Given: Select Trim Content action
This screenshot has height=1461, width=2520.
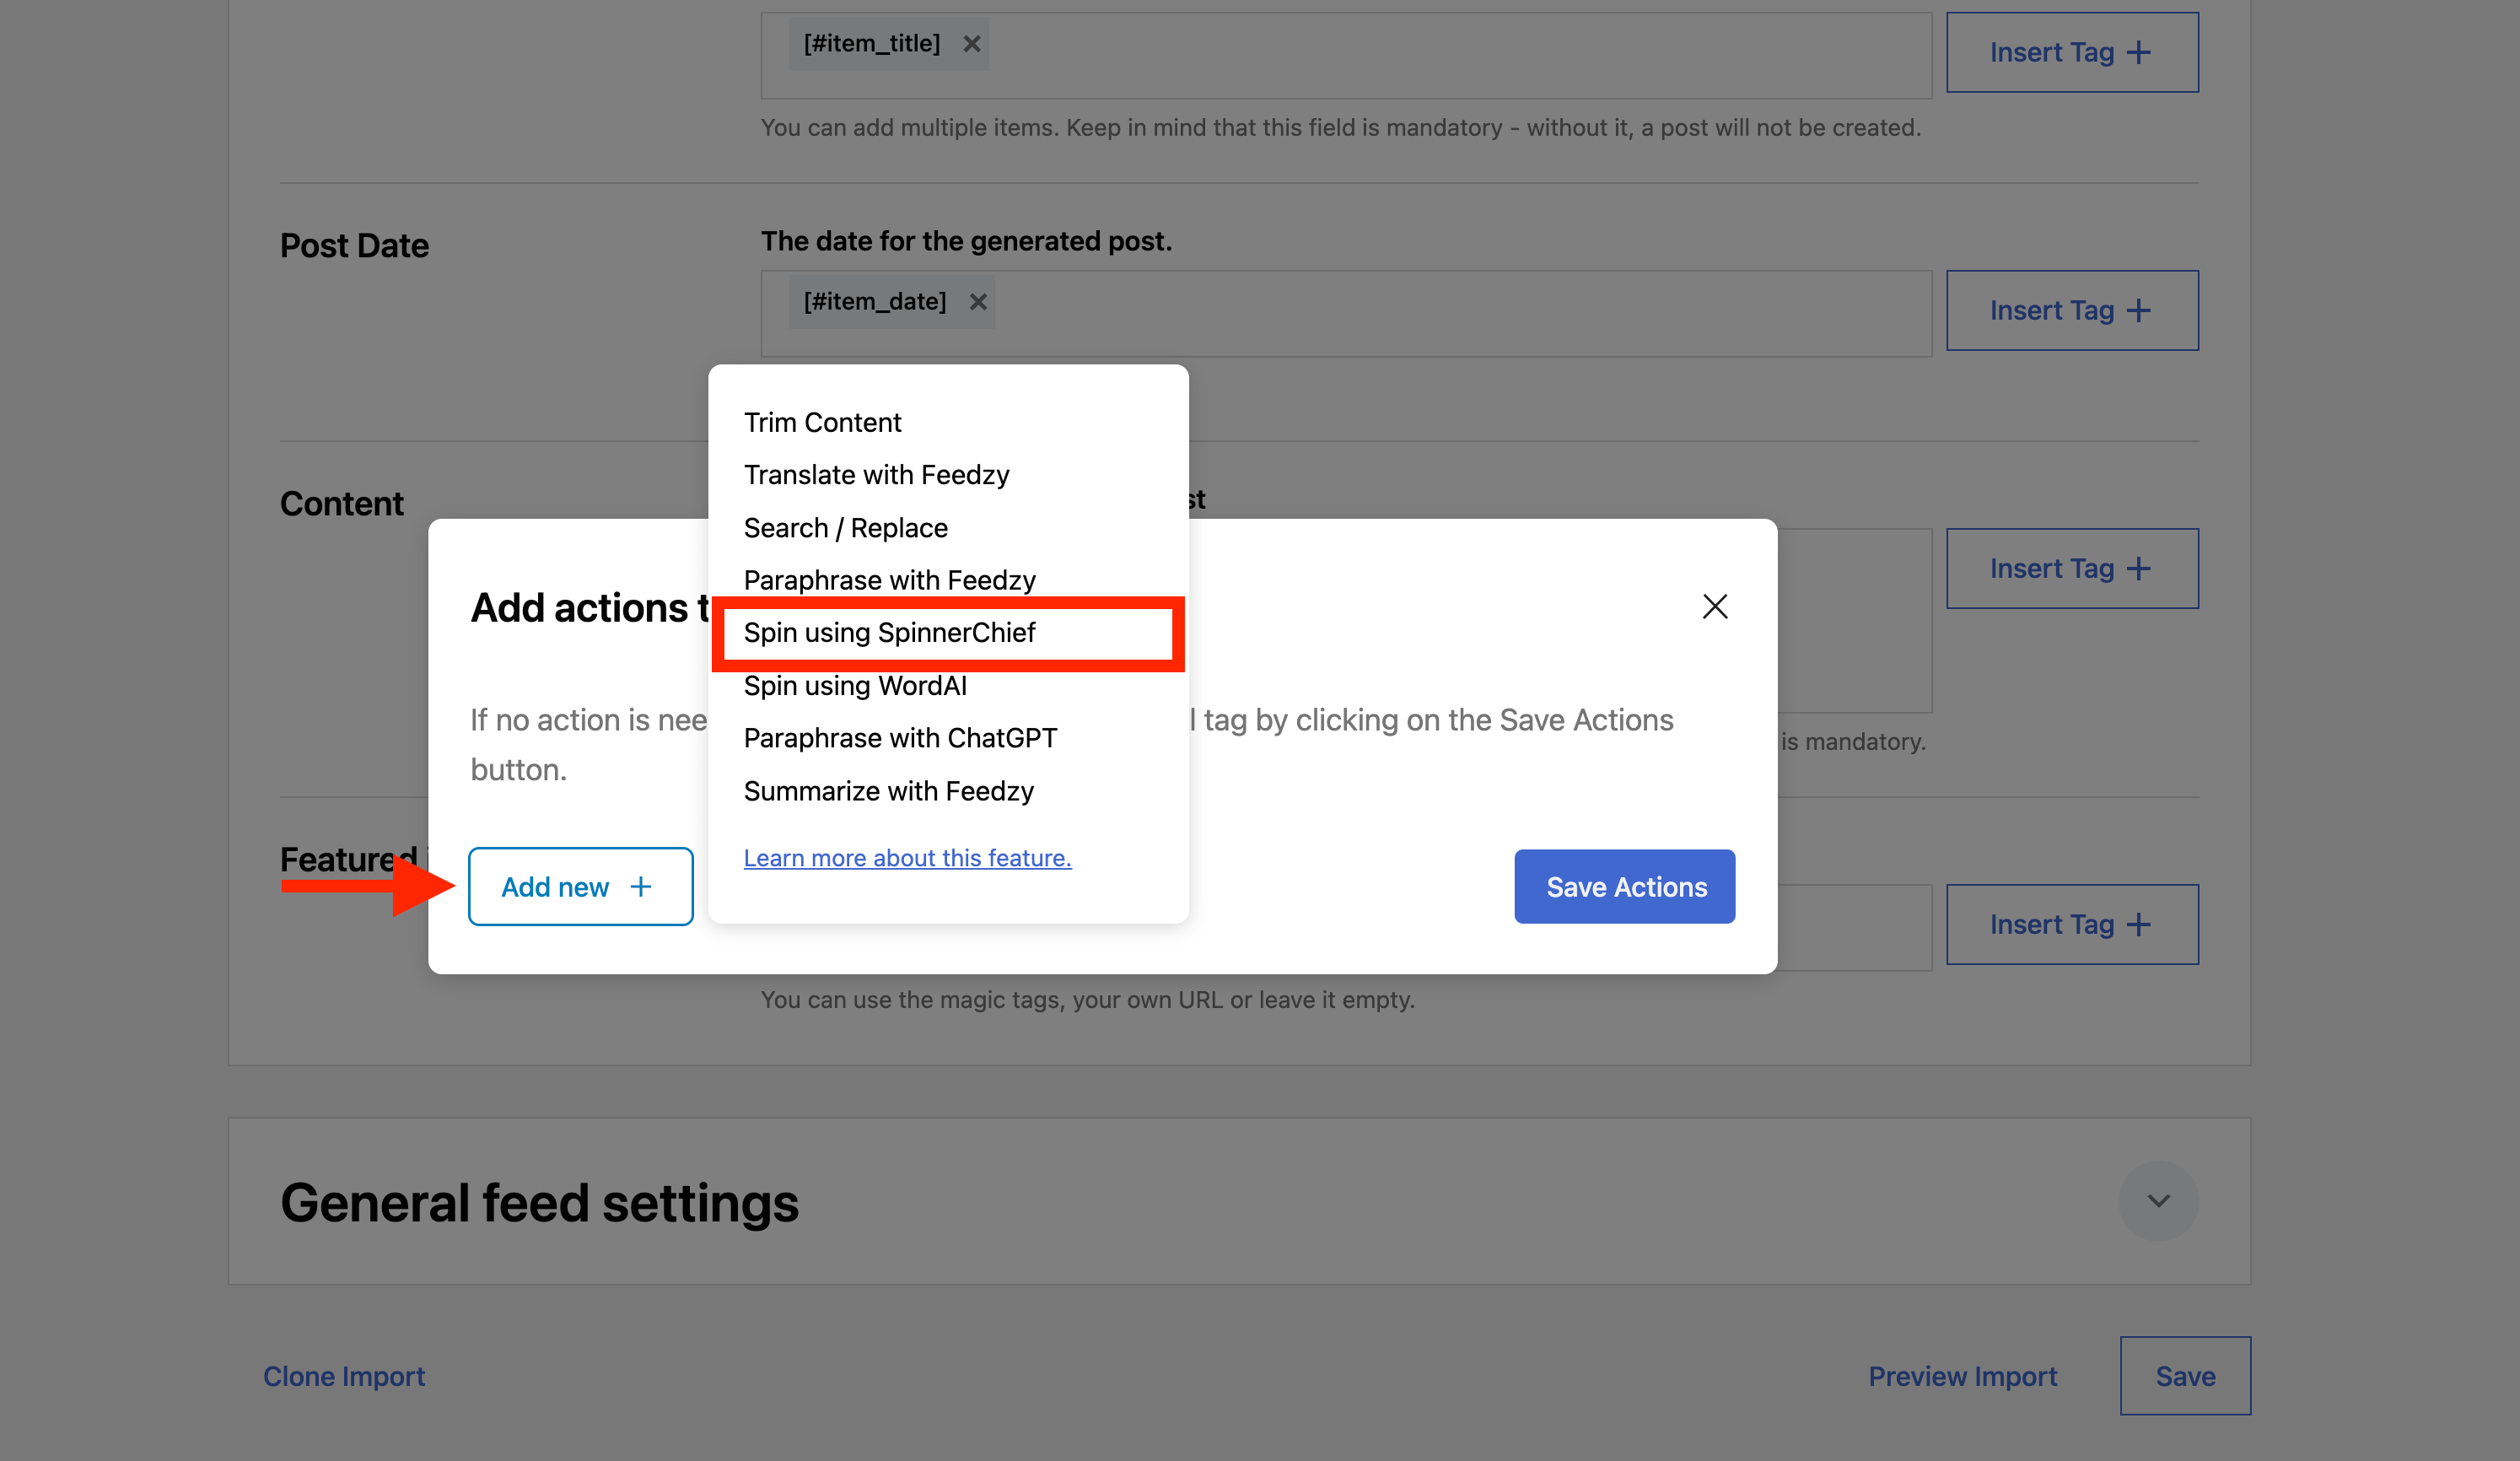Looking at the screenshot, I should coord(822,423).
